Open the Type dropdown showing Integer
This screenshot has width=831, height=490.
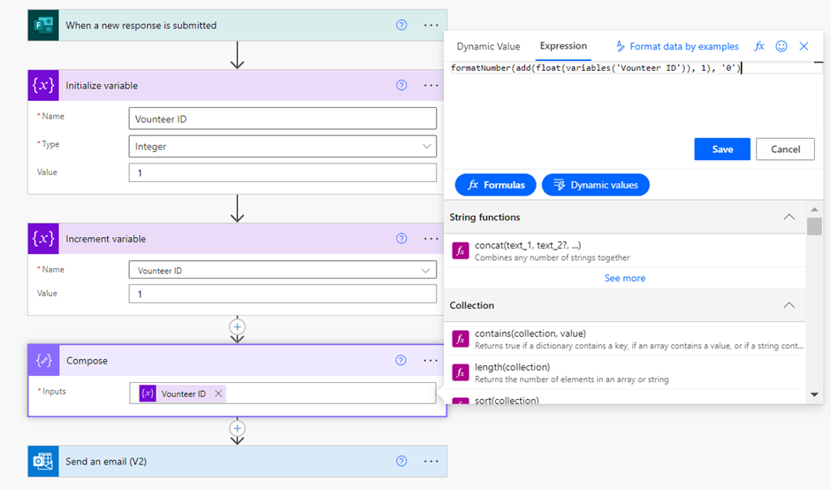pos(283,146)
